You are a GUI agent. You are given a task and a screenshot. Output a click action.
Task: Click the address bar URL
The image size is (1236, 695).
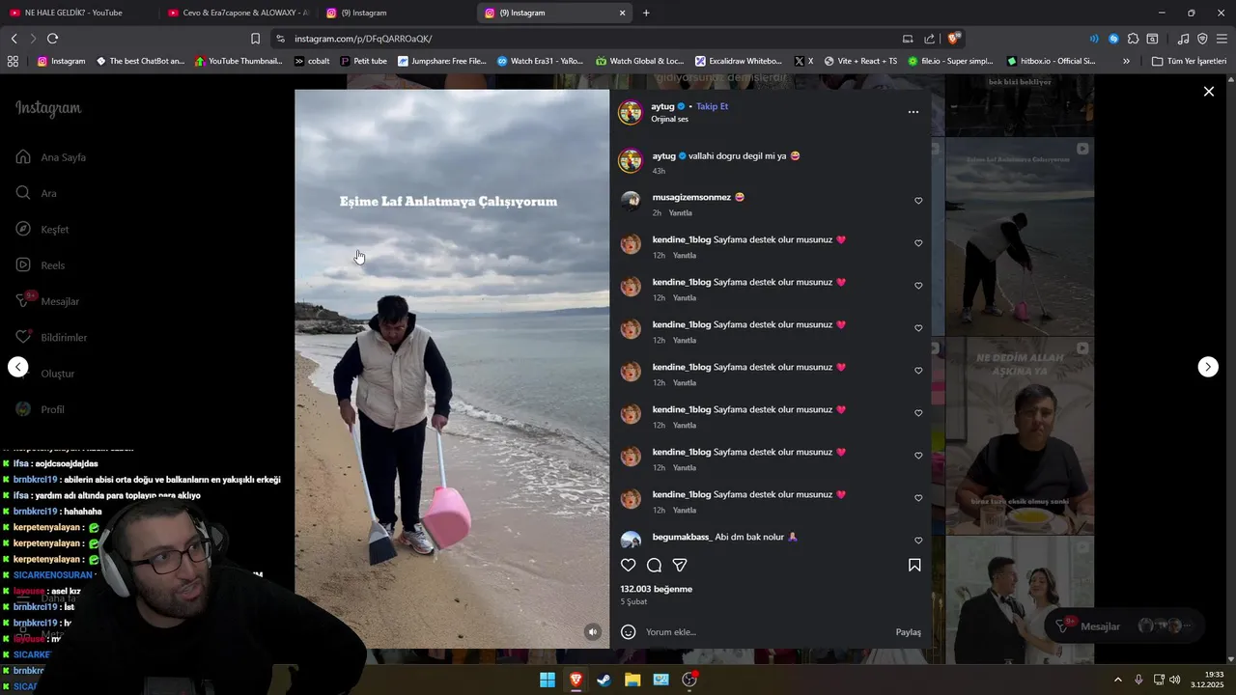point(363,39)
